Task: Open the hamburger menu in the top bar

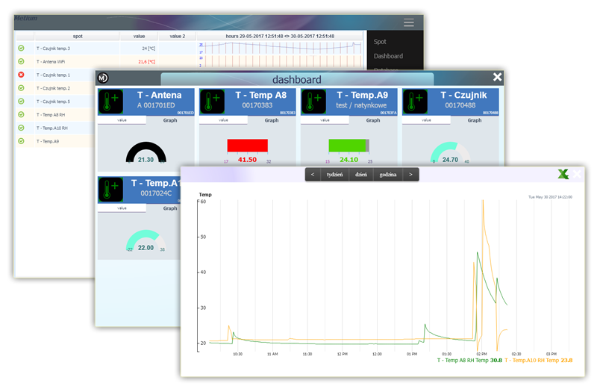Action: coord(408,22)
